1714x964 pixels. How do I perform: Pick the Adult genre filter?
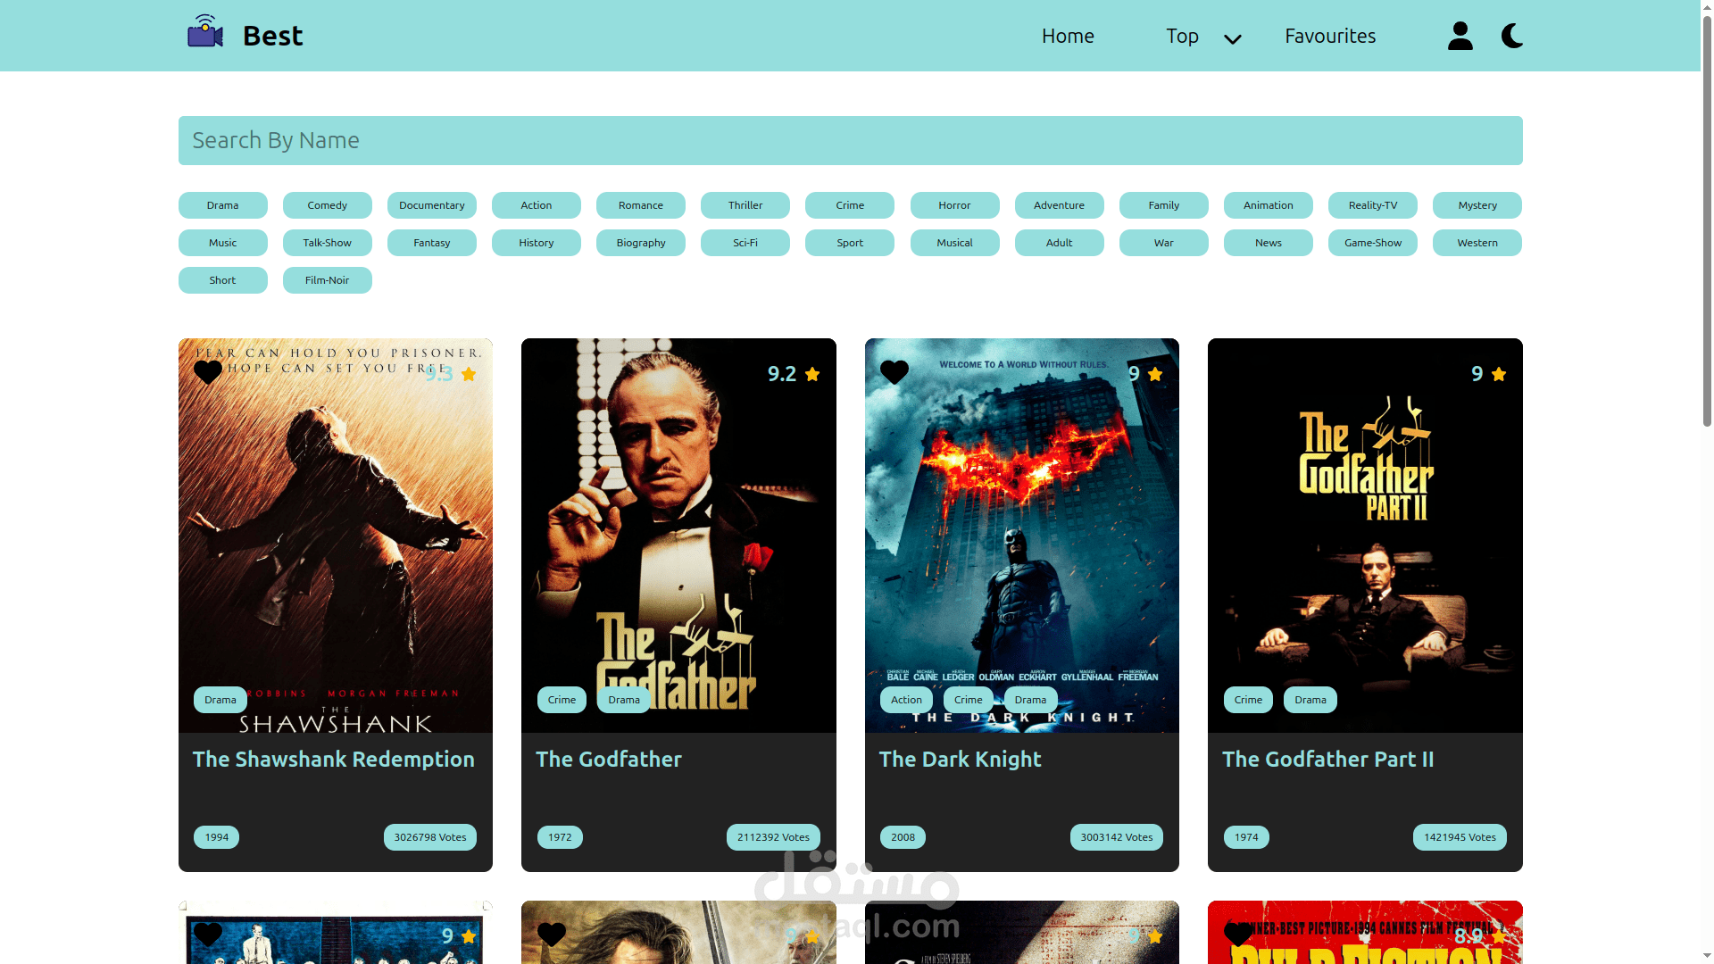click(1060, 243)
